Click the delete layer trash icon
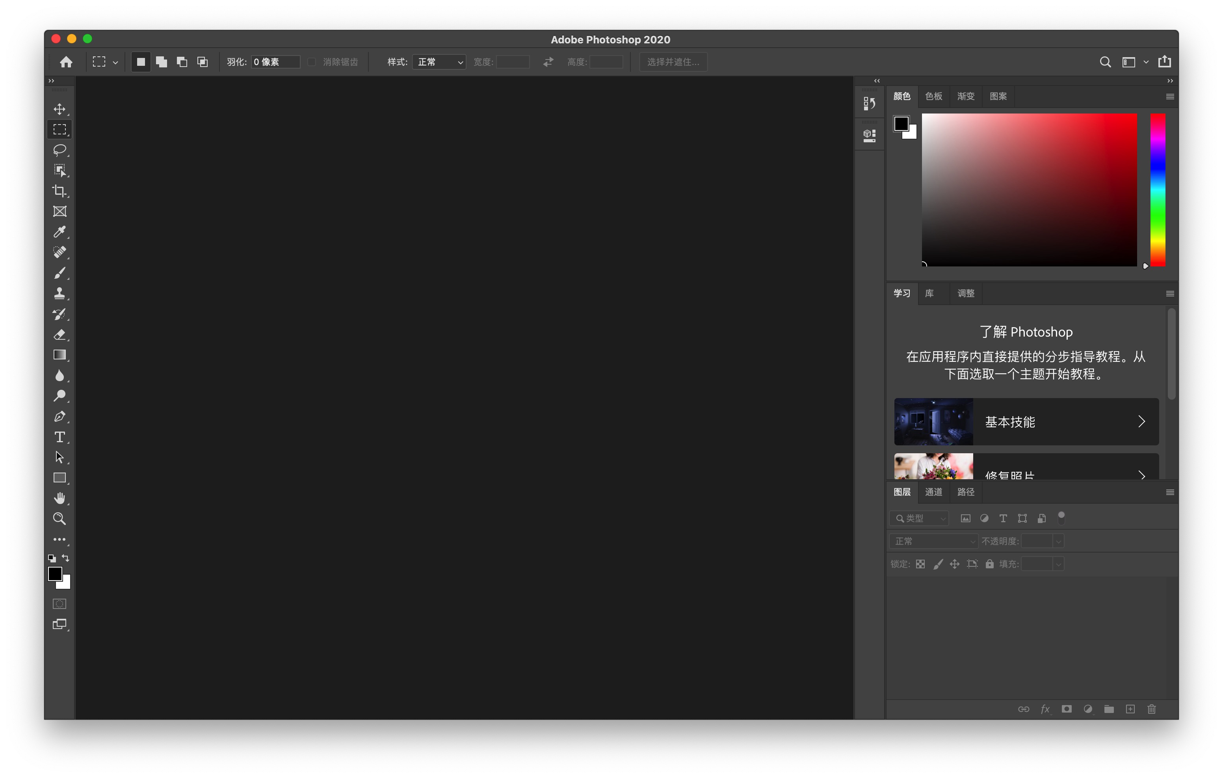Viewport: 1223px width, 778px height. coord(1152,709)
